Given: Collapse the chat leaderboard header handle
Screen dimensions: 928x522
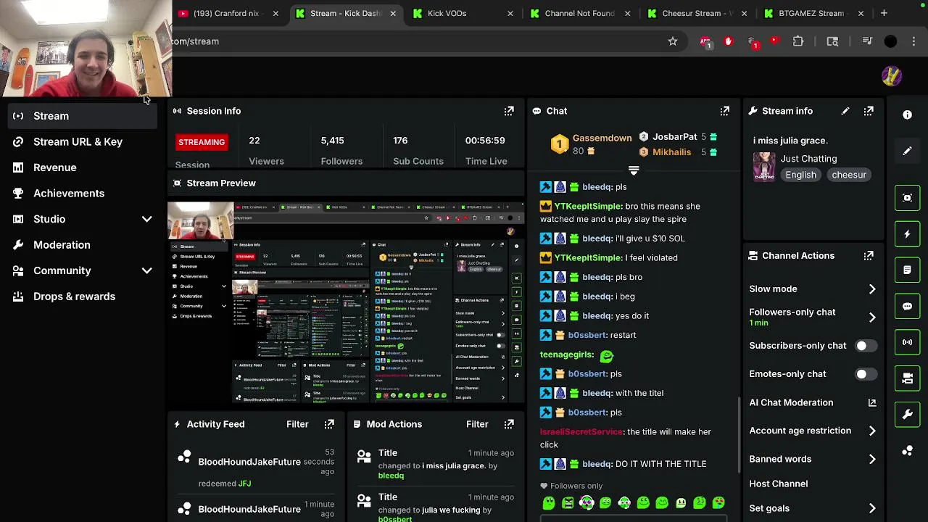Looking at the screenshot, I should point(634,171).
